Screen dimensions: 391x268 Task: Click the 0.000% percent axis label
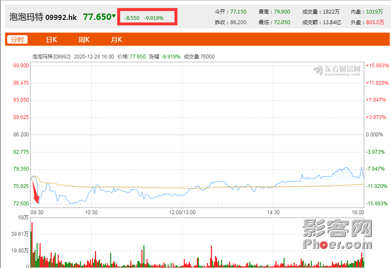tap(374, 135)
